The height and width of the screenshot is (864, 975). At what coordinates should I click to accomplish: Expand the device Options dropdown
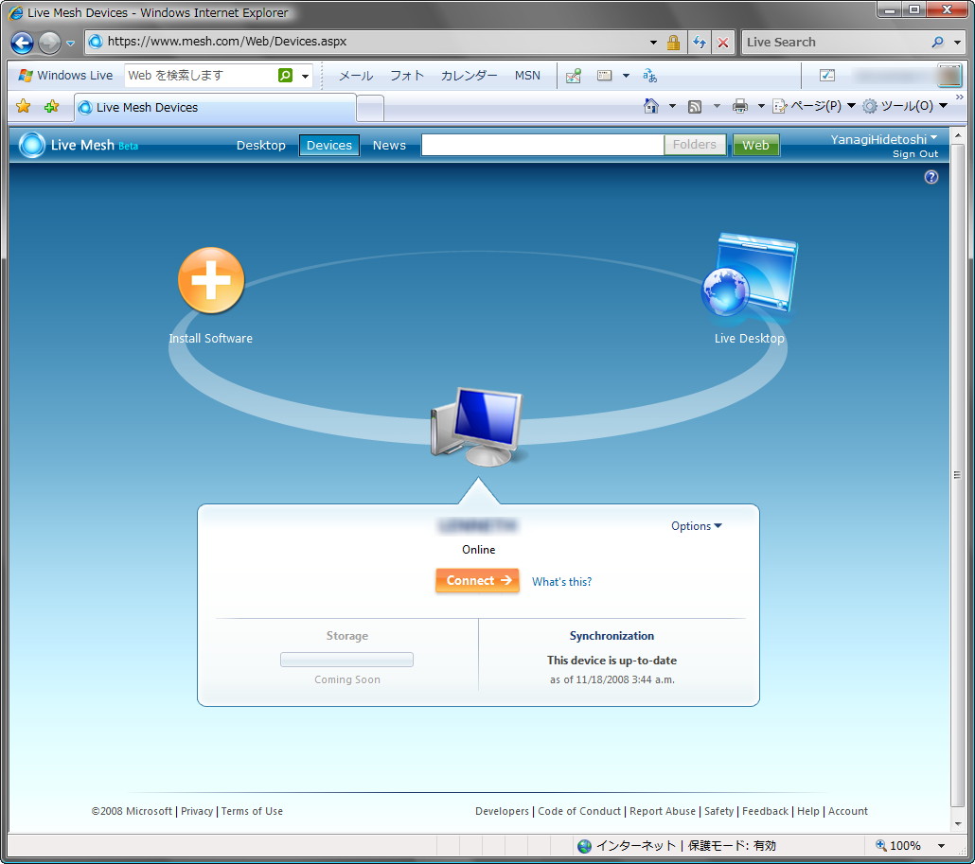pos(696,526)
